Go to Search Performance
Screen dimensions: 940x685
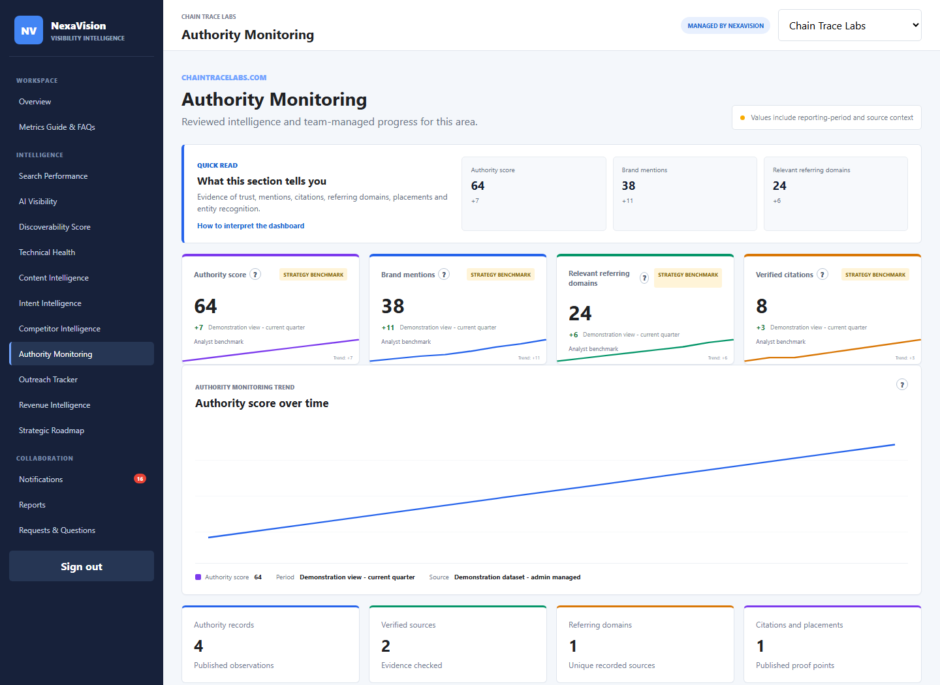click(x=82, y=176)
